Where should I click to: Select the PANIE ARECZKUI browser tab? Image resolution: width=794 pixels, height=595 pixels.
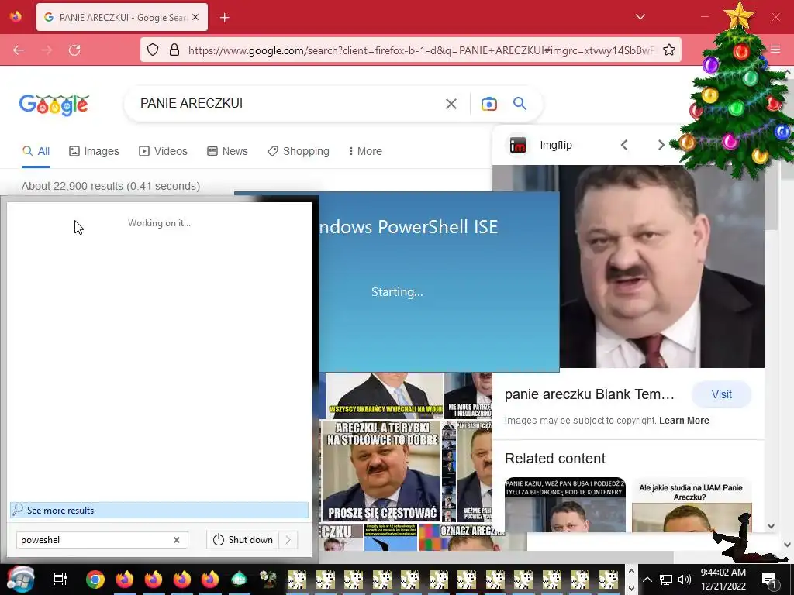coord(122,17)
